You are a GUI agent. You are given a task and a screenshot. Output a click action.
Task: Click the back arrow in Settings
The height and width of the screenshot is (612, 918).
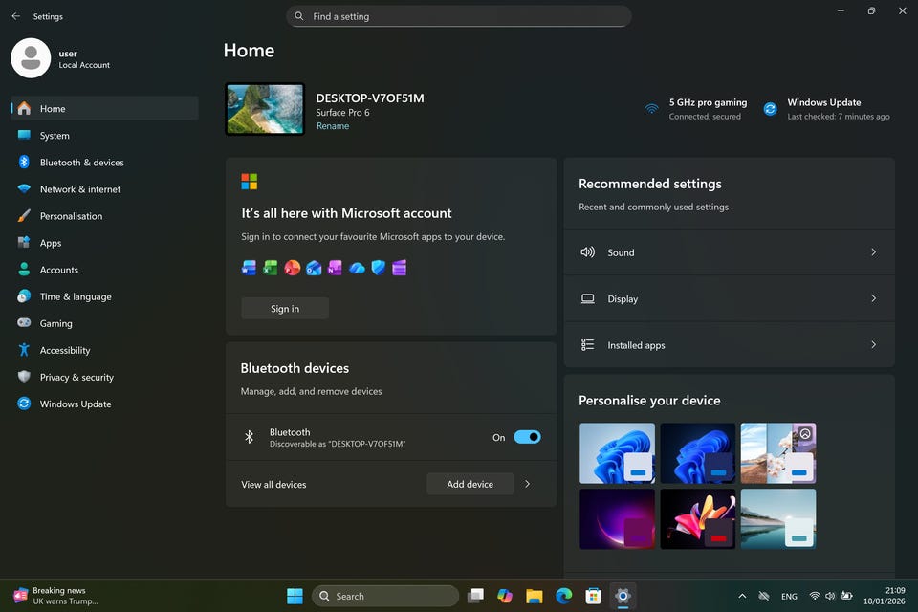(15, 16)
